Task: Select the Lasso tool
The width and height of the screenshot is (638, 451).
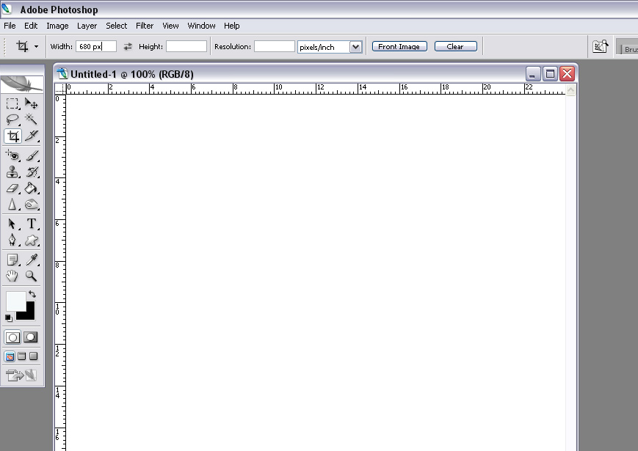Action: (x=12, y=120)
